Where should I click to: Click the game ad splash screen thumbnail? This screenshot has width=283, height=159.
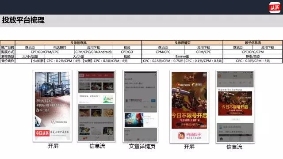click(189, 107)
